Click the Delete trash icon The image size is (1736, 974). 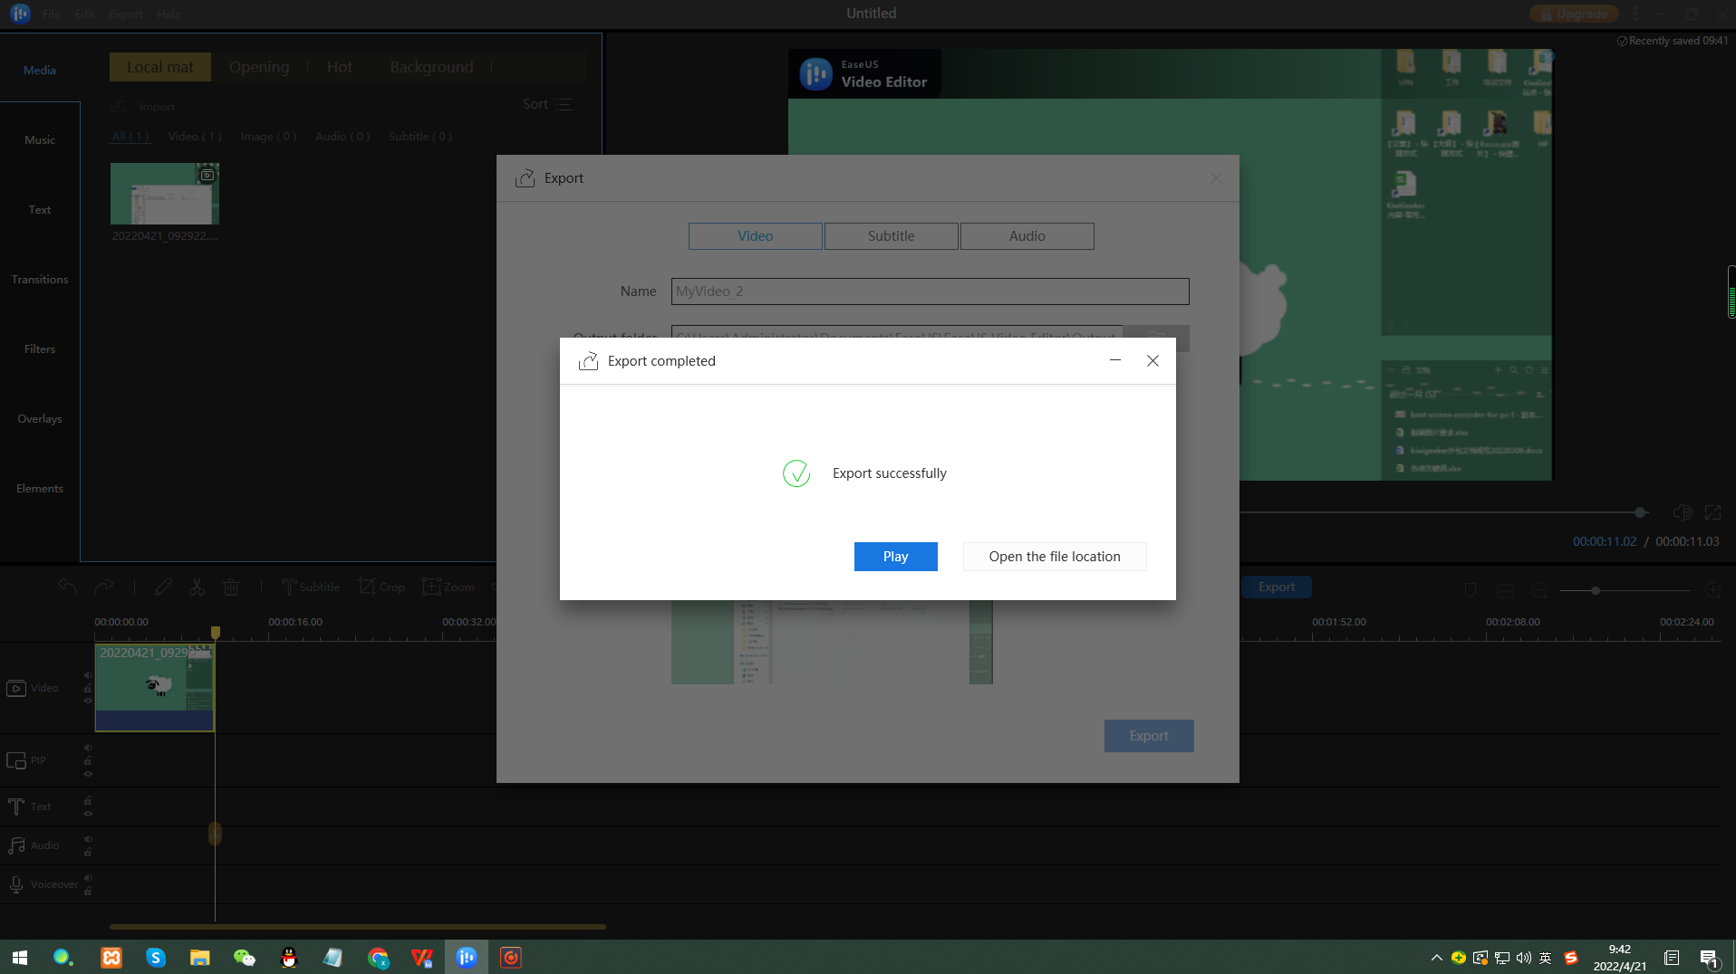(231, 587)
